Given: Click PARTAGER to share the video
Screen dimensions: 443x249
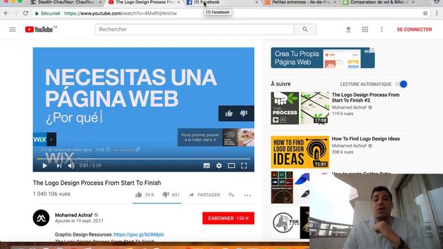Looking at the screenshot, I should pos(204,195).
